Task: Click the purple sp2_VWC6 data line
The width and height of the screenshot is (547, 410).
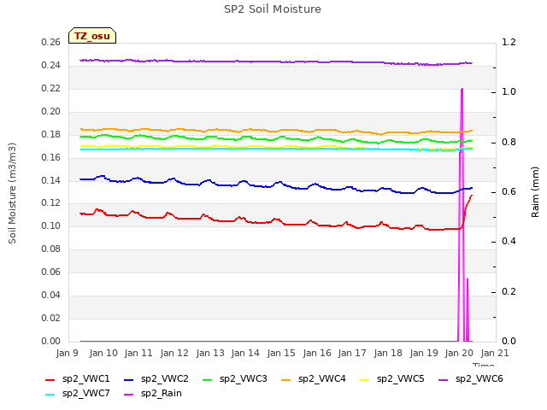Action: pos(275,61)
